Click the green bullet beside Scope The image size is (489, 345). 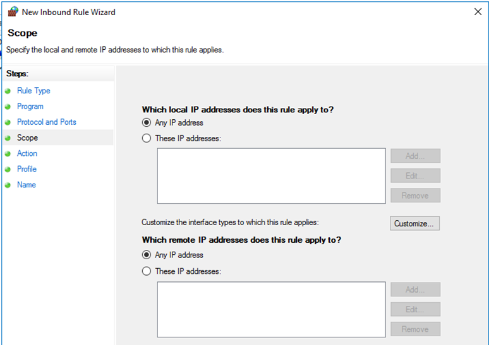(8, 138)
